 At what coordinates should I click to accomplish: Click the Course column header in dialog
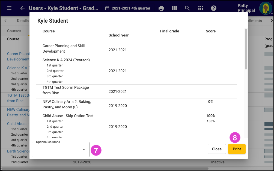pos(49,31)
